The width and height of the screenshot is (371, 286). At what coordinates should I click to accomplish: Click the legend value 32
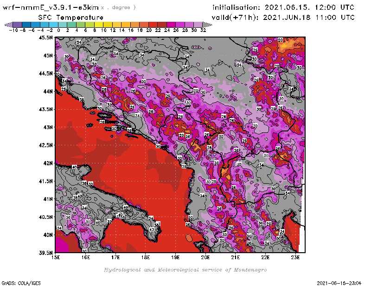click(x=203, y=30)
